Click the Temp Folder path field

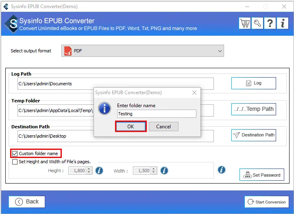coord(56,110)
